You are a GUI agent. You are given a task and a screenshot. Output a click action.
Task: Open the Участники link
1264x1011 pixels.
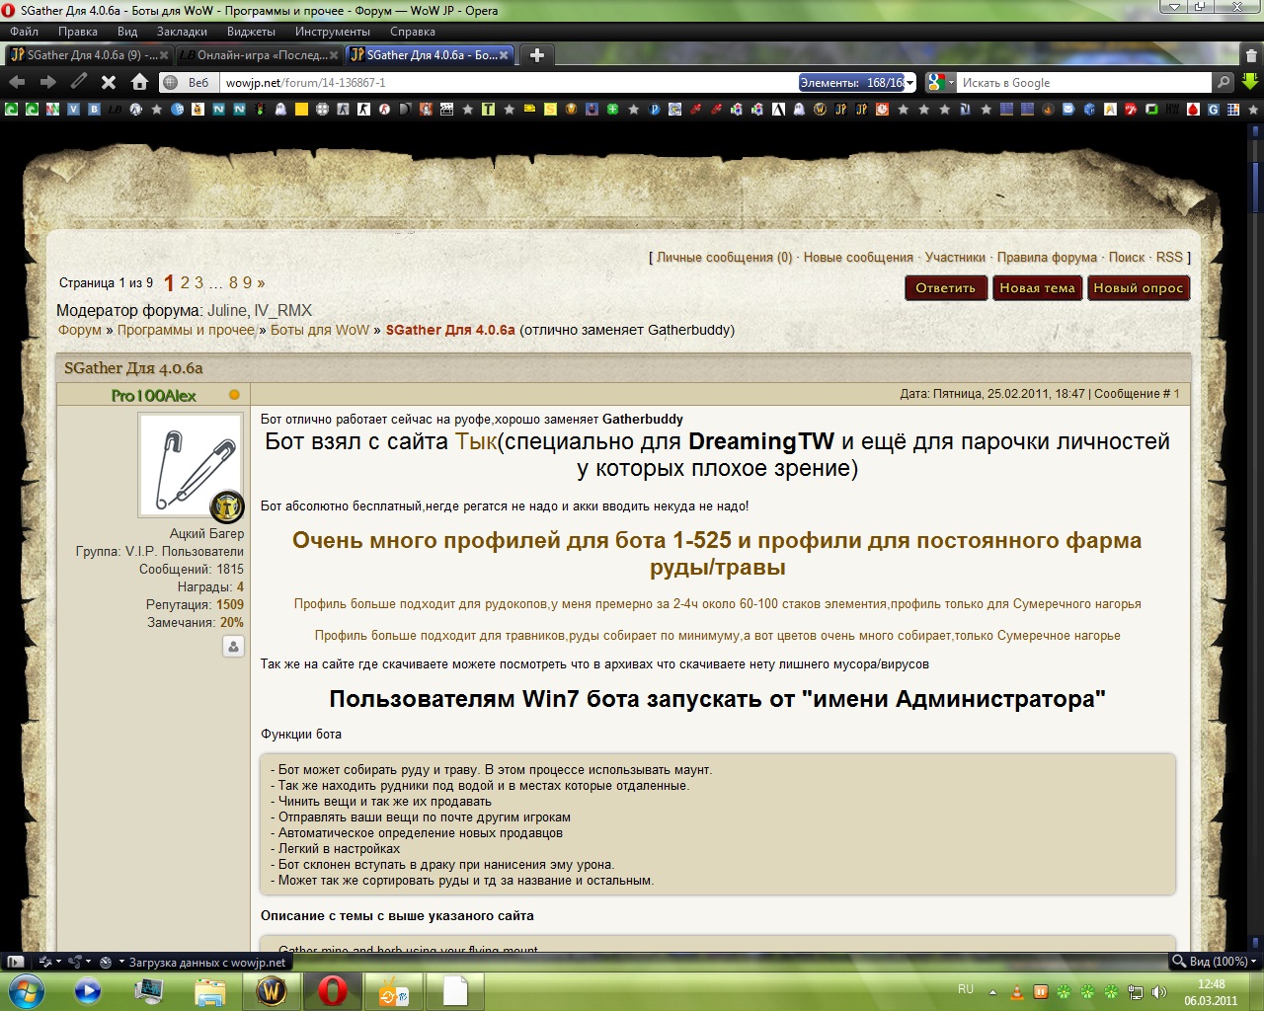pyautogui.click(x=955, y=257)
